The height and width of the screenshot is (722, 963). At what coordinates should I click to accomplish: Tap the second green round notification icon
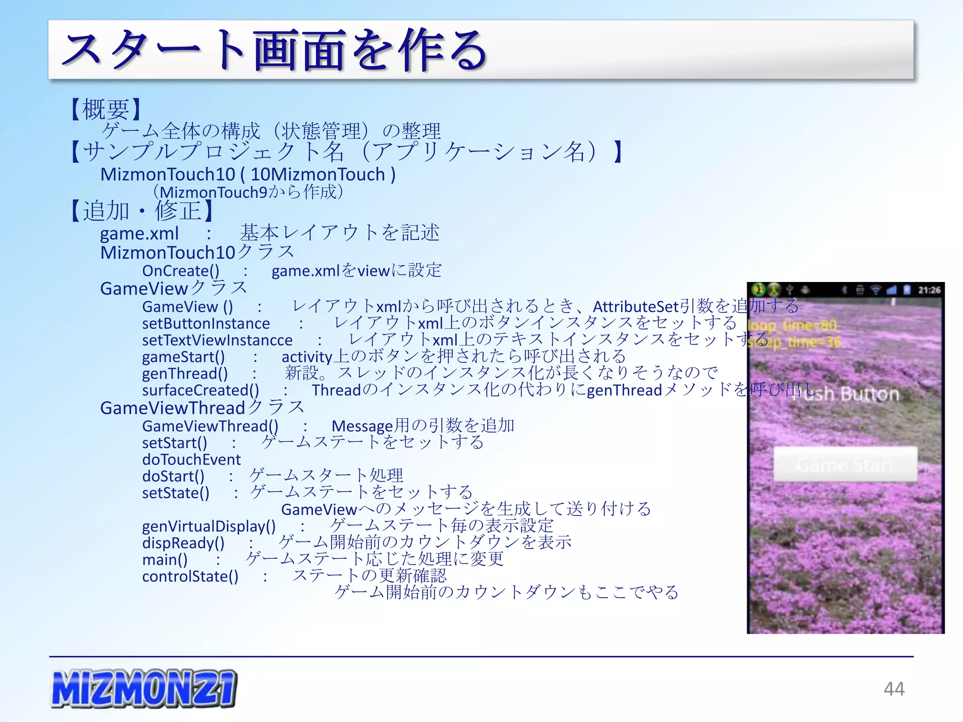774,290
